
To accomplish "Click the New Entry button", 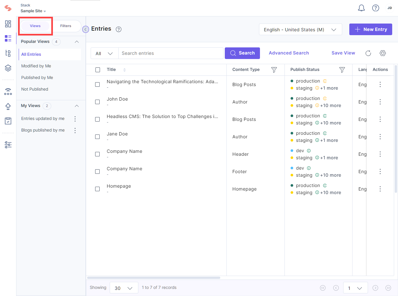I will (x=371, y=29).
